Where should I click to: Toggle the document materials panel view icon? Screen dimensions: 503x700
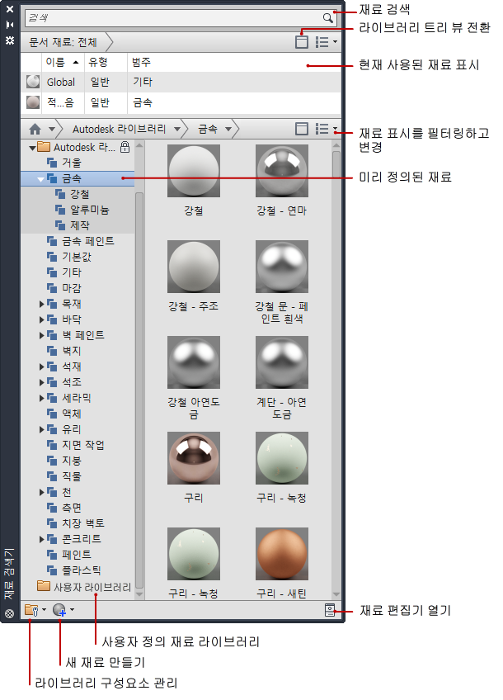coord(302,42)
